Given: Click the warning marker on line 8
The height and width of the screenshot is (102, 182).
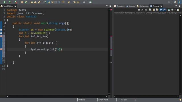Looking at the screenshot, I should pyautogui.click(x=1, y=33).
